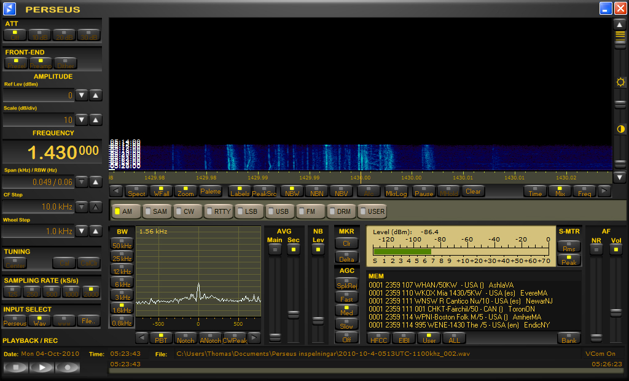Image resolution: width=629 pixels, height=381 pixels.
Task: Decrease the Scale dB/div value
Action: (82, 120)
